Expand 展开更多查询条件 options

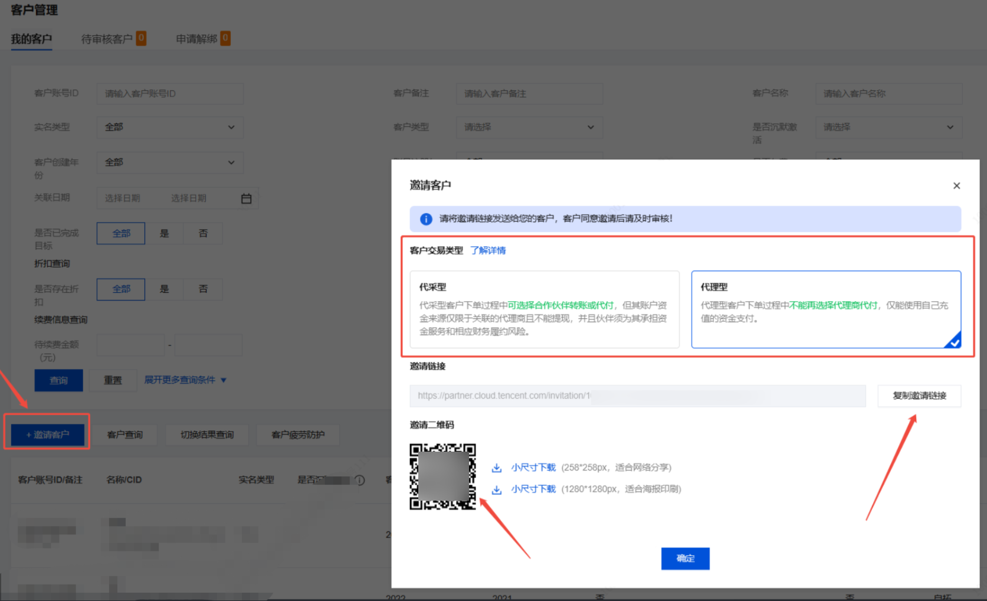185,380
